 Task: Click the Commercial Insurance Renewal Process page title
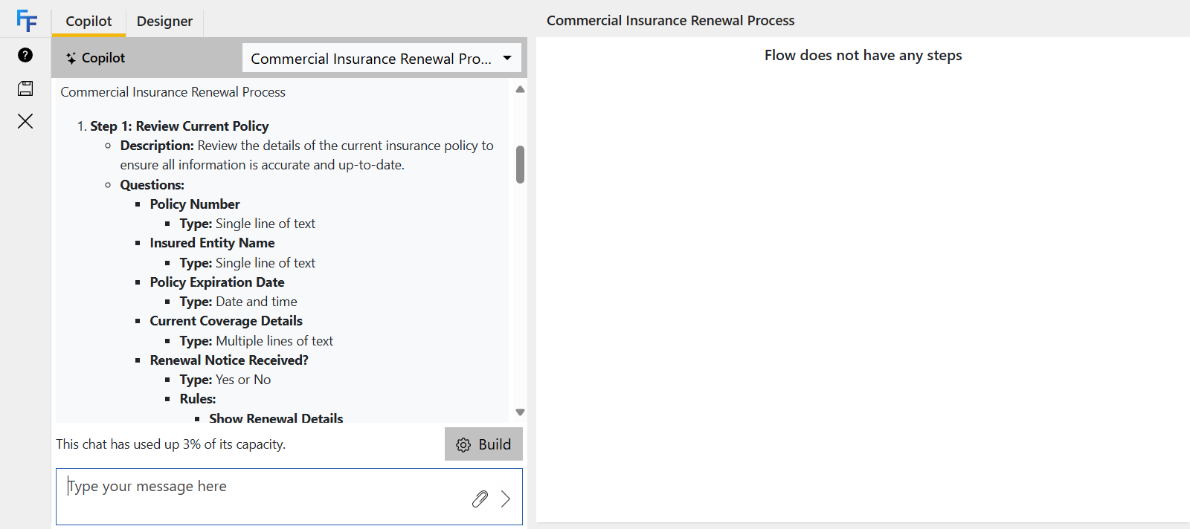pos(670,21)
